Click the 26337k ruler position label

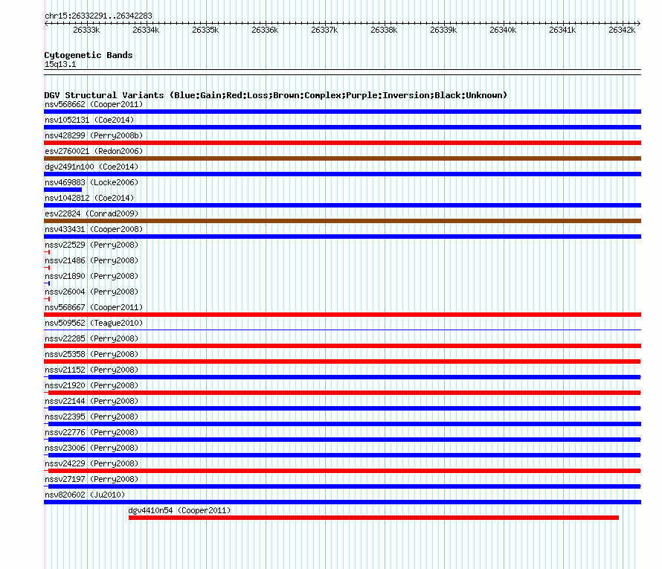[x=324, y=30]
